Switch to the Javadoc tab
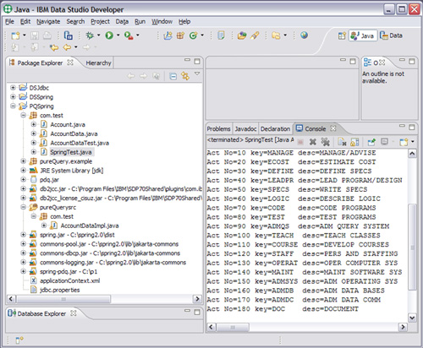This screenshot has width=423, height=348. 245,129
